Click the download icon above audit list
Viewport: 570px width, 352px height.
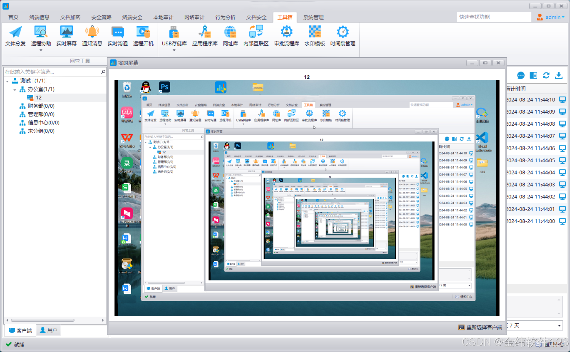[559, 75]
